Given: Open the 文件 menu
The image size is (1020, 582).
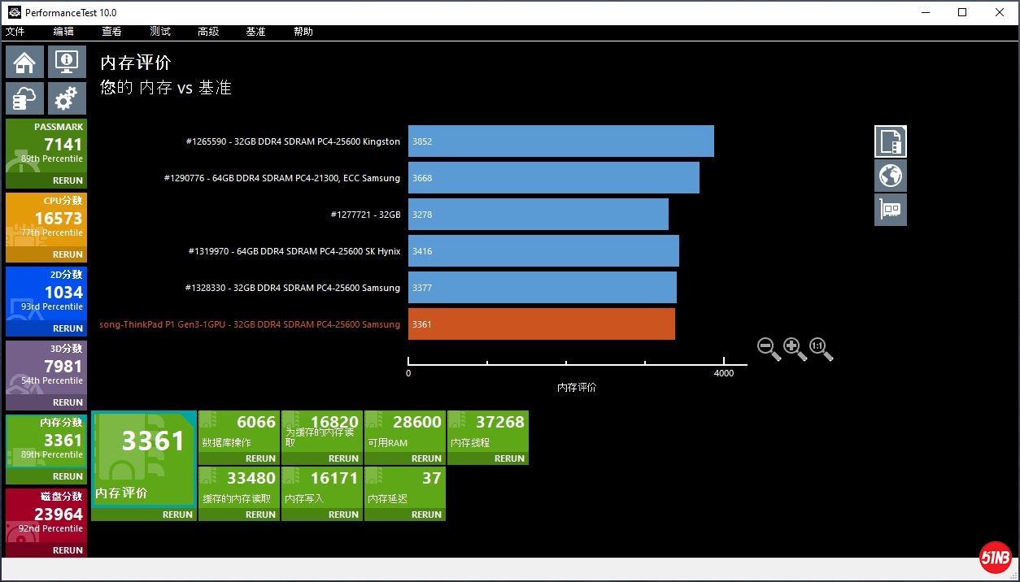Looking at the screenshot, I should (15, 32).
